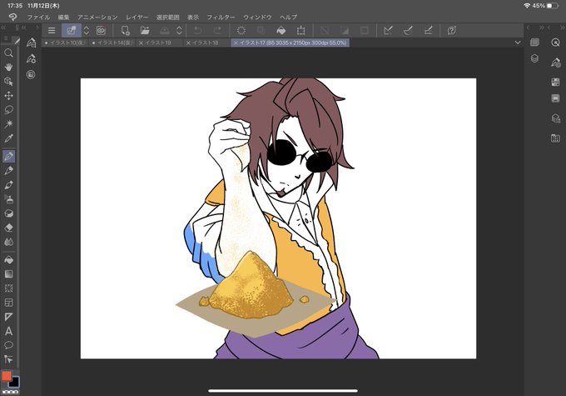Switch to the イラスト18 canvas tab

(205, 43)
